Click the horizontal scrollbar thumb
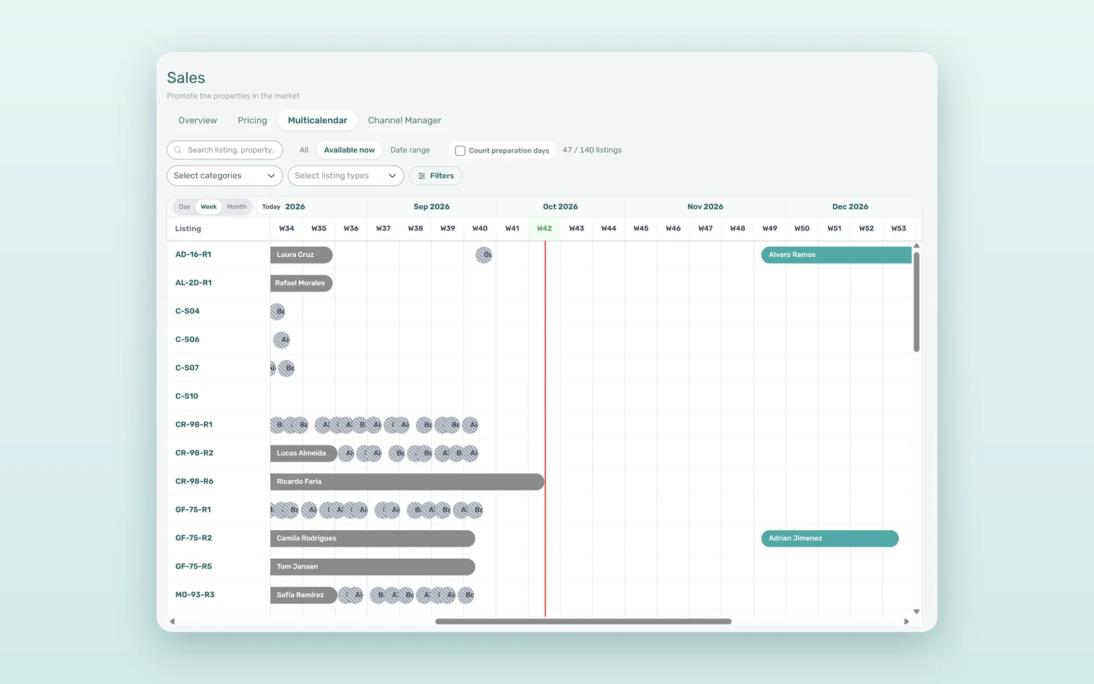This screenshot has width=1094, height=684. (x=583, y=622)
